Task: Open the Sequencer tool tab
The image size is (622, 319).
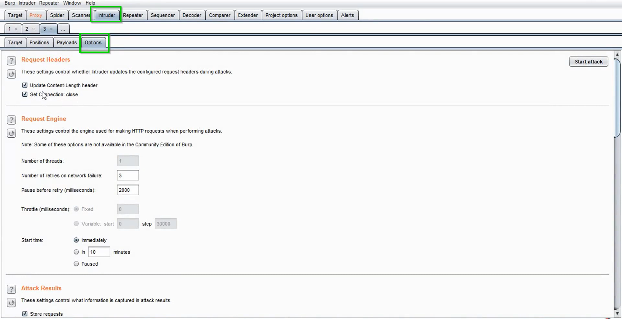Action: [163, 15]
